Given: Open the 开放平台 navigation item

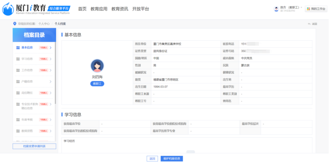Looking at the screenshot, I should pos(141,9).
